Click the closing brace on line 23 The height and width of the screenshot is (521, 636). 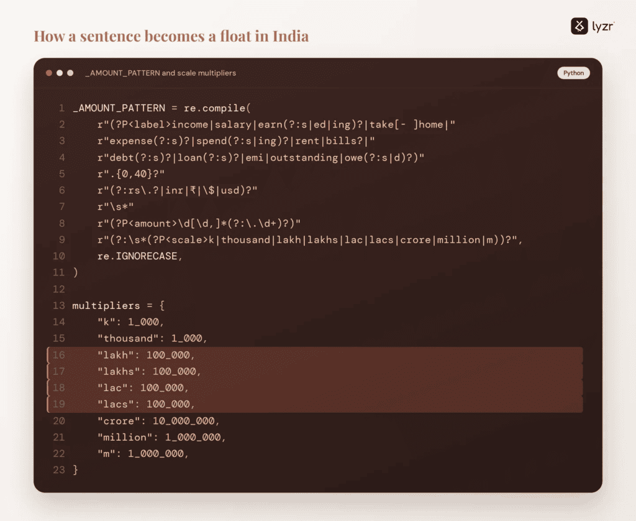(x=75, y=470)
